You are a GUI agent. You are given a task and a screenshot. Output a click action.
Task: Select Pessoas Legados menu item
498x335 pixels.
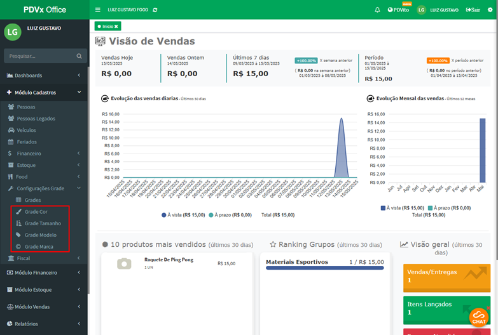pyautogui.click(x=36, y=119)
